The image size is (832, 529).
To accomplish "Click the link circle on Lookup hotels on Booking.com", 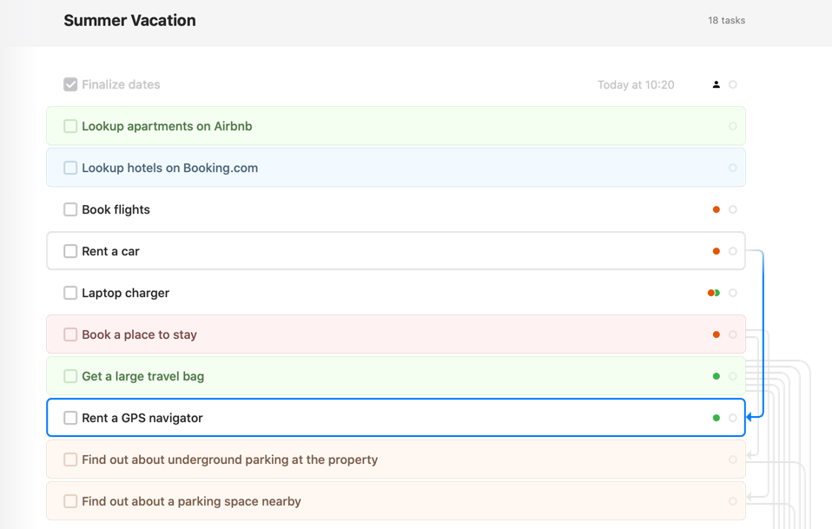I will [733, 168].
